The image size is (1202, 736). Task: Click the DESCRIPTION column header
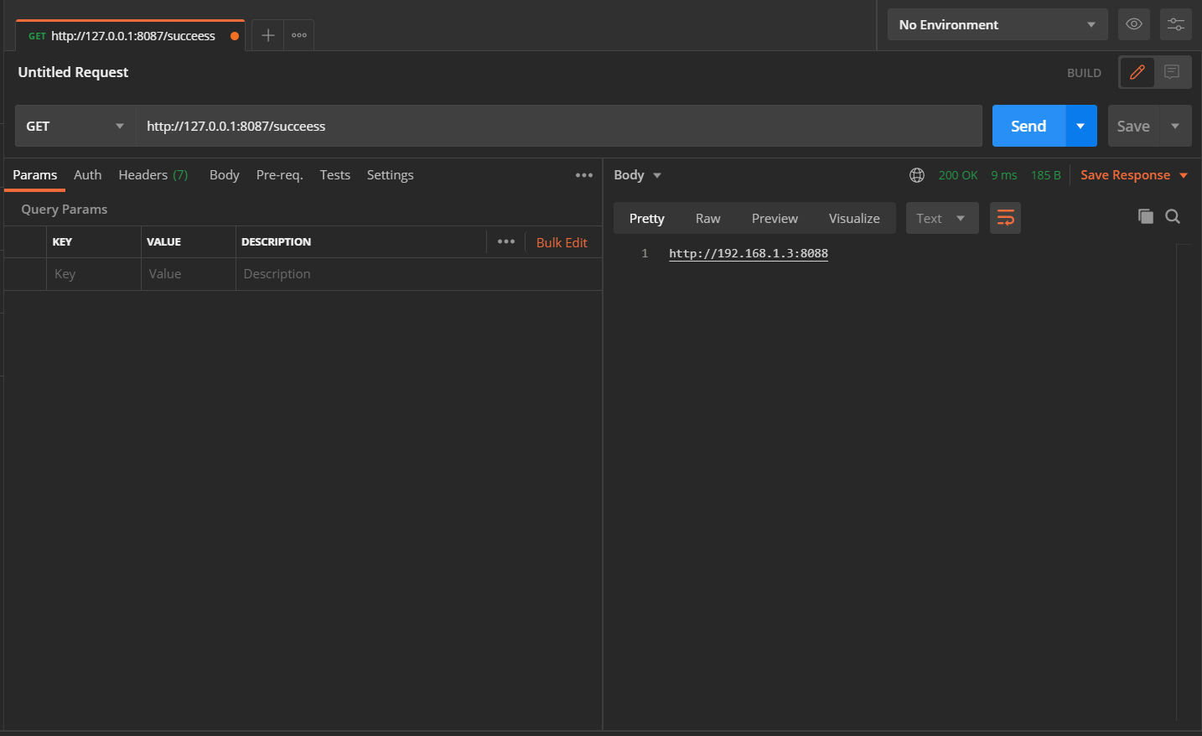[x=276, y=241]
